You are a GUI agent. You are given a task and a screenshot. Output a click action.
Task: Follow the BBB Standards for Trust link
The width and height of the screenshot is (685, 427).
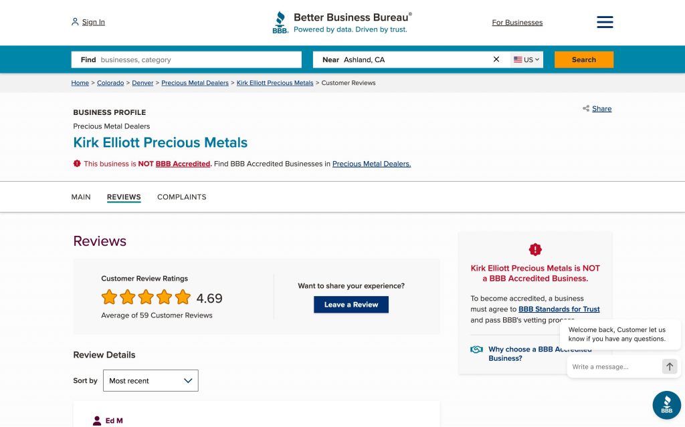point(559,309)
